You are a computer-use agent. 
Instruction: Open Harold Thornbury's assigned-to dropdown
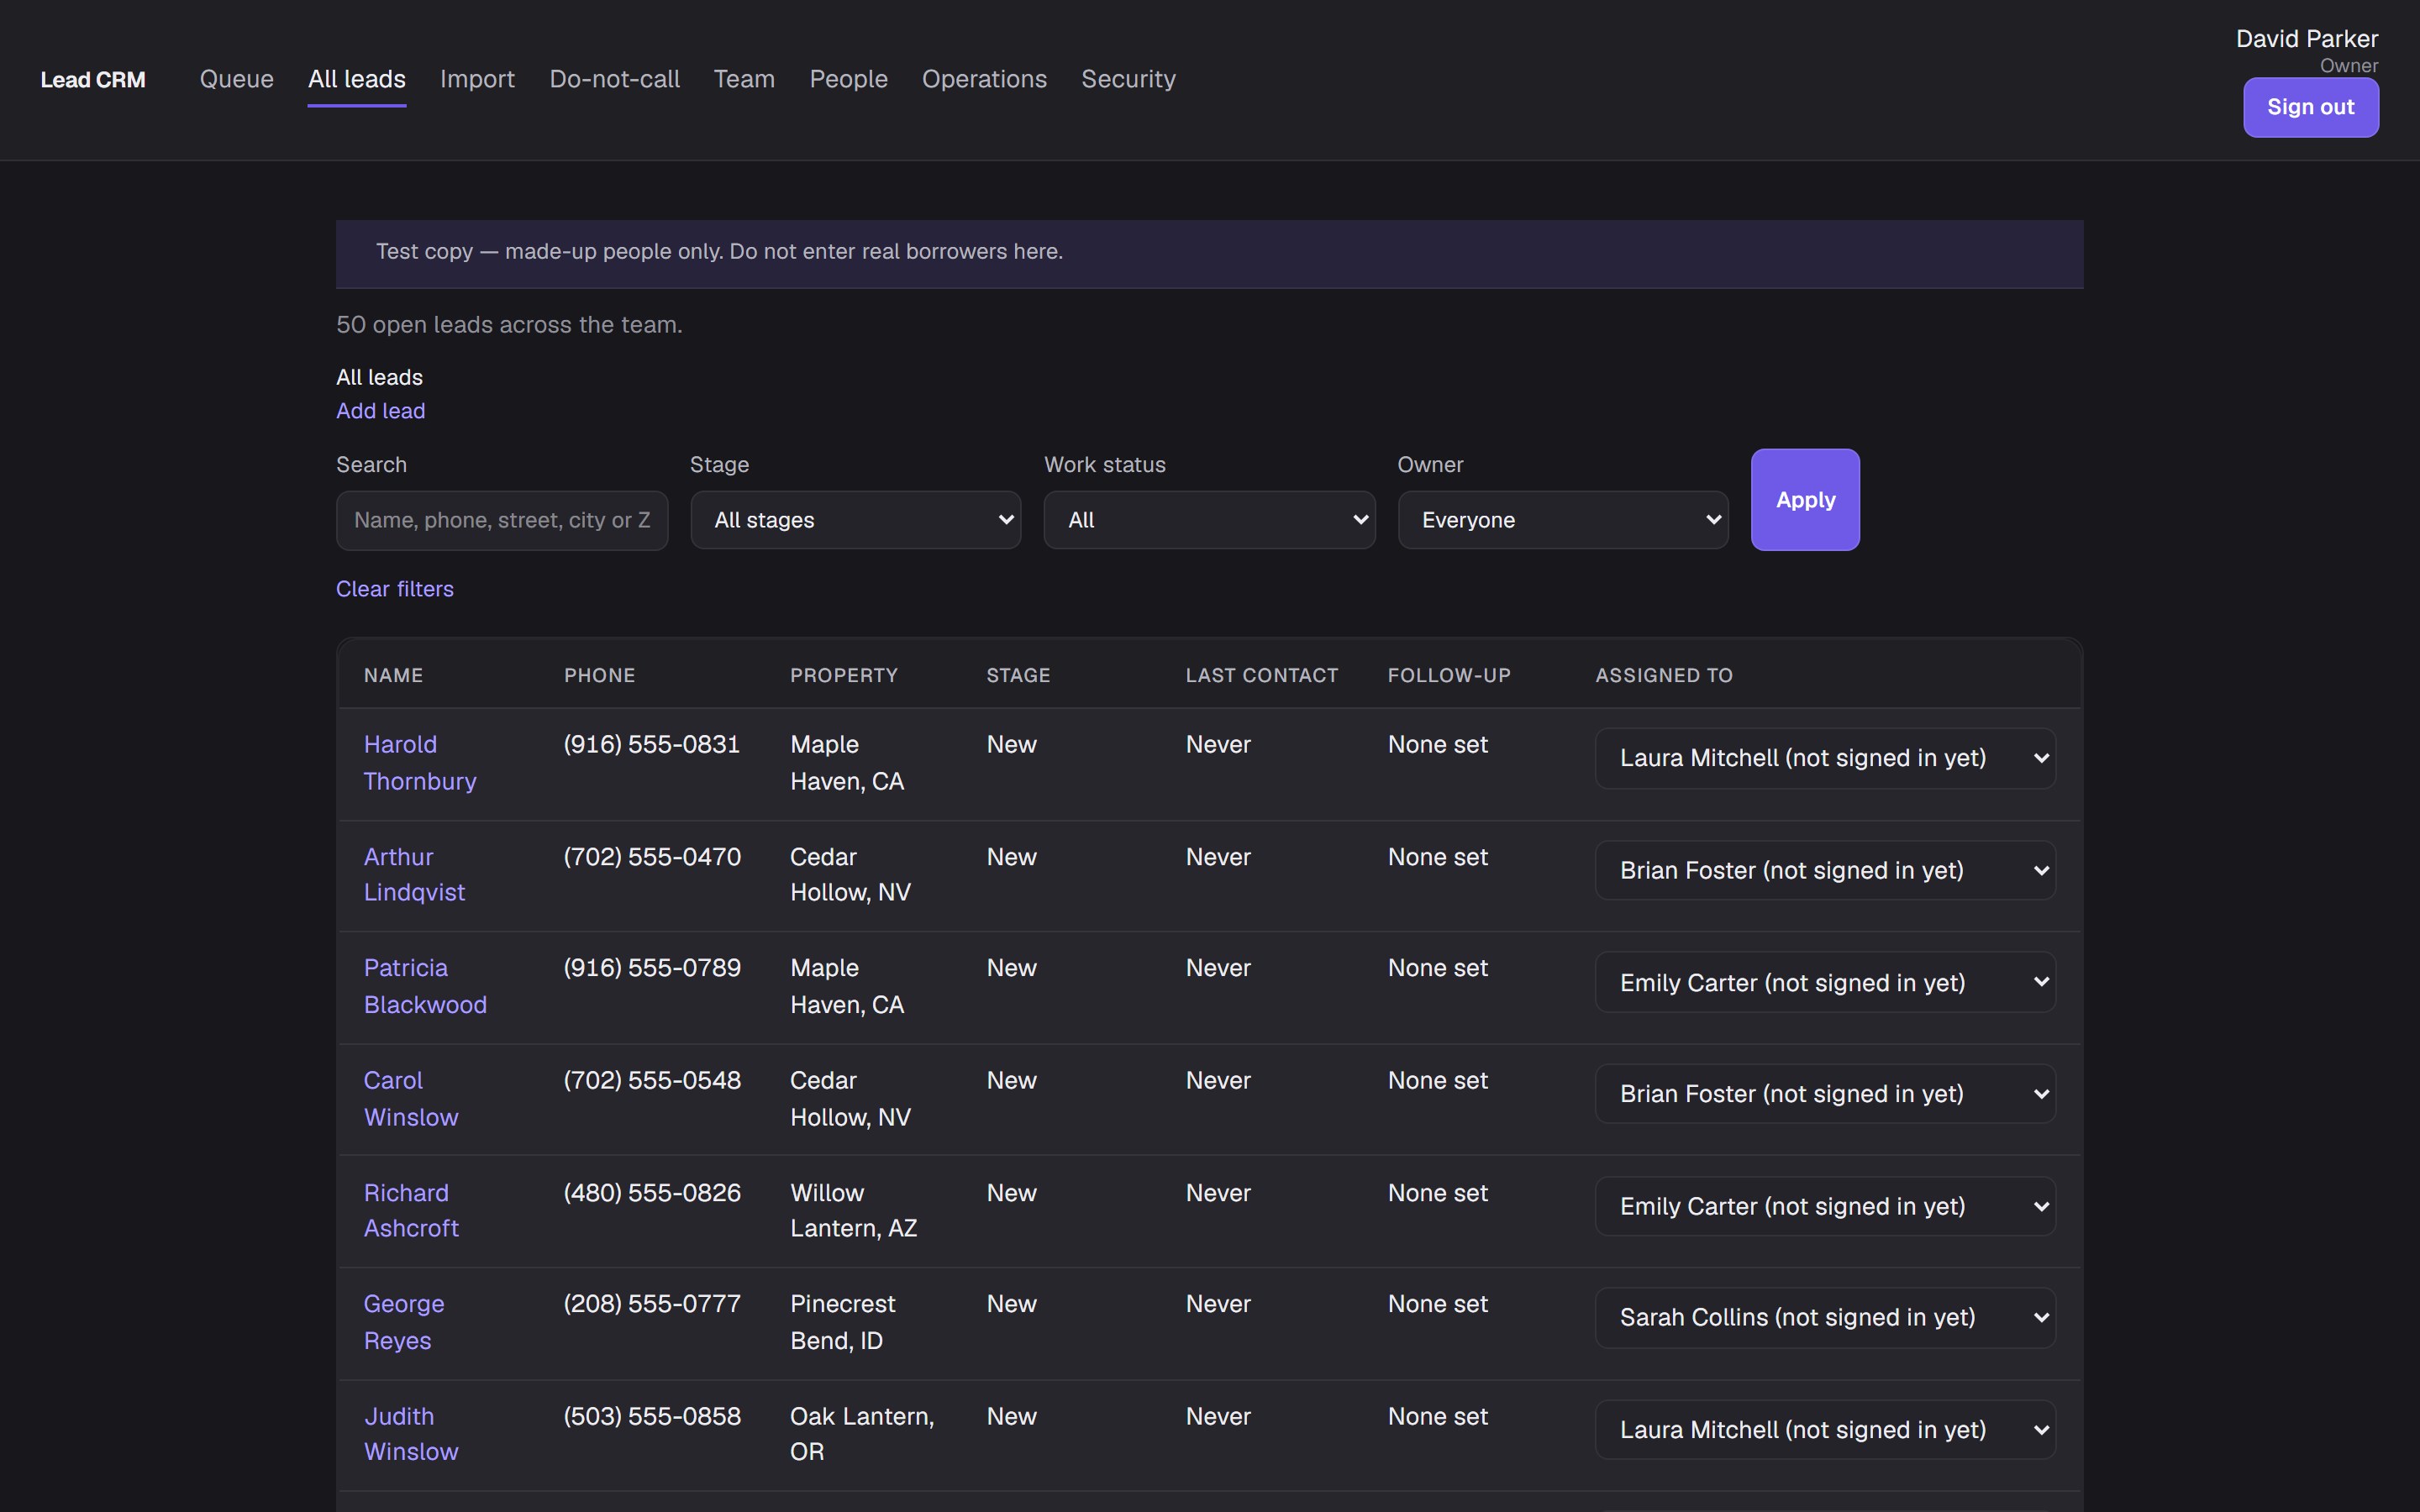coord(1825,758)
